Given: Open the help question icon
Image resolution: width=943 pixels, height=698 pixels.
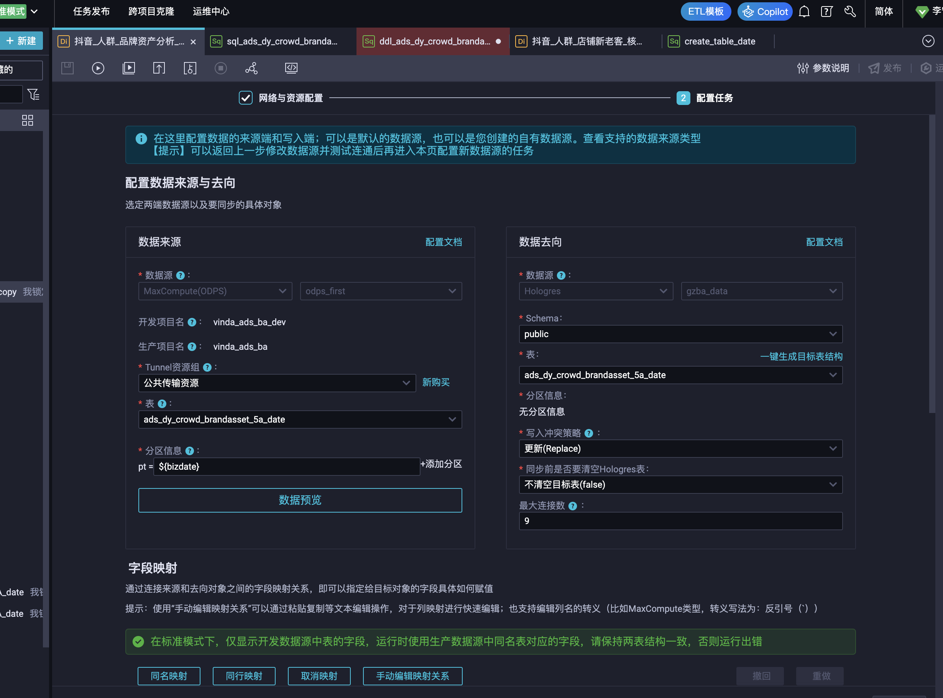Looking at the screenshot, I should (x=827, y=11).
